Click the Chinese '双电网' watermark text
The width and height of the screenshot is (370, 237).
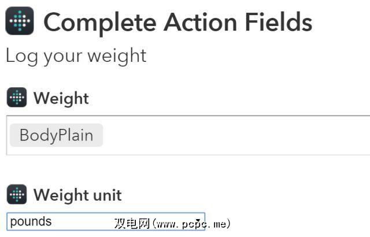[129, 223]
